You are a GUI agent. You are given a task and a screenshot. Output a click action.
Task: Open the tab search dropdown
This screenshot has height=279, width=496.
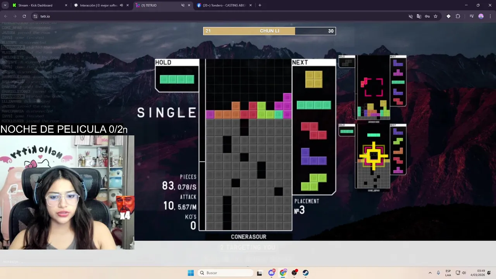[5, 5]
